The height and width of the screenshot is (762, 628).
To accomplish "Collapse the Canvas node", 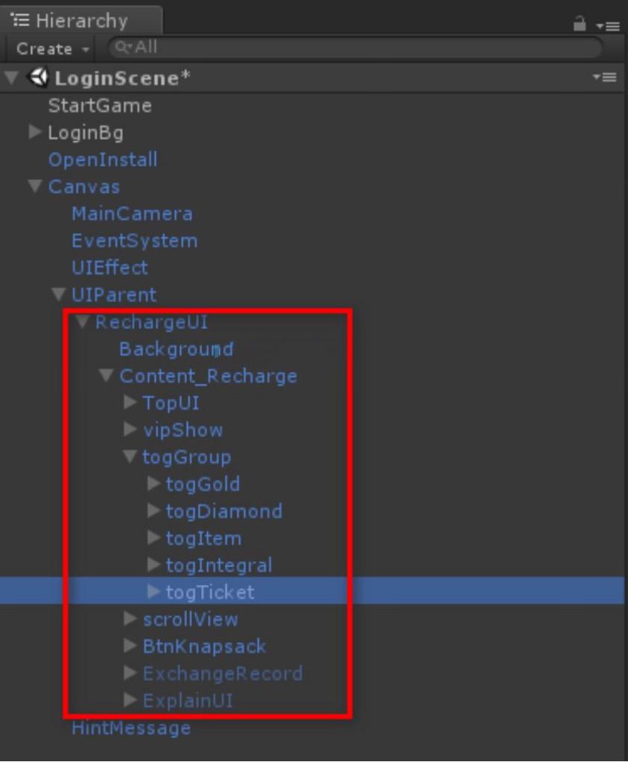I will pyautogui.click(x=34, y=186).
